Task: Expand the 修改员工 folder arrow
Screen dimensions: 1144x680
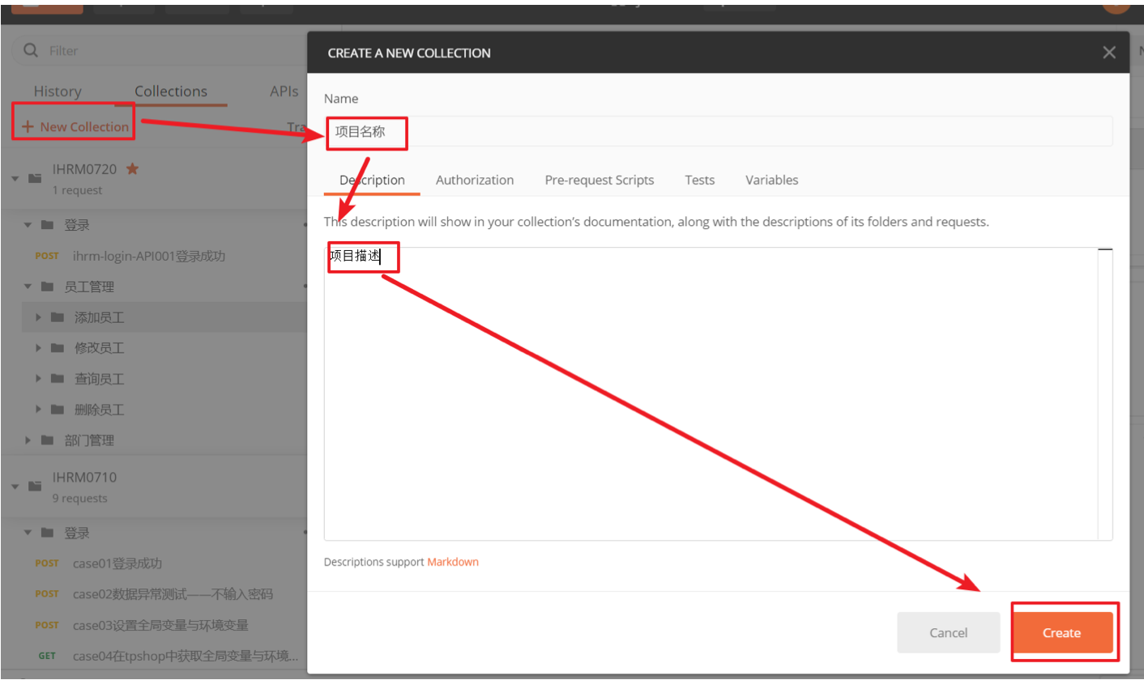Action: point(38,348)
